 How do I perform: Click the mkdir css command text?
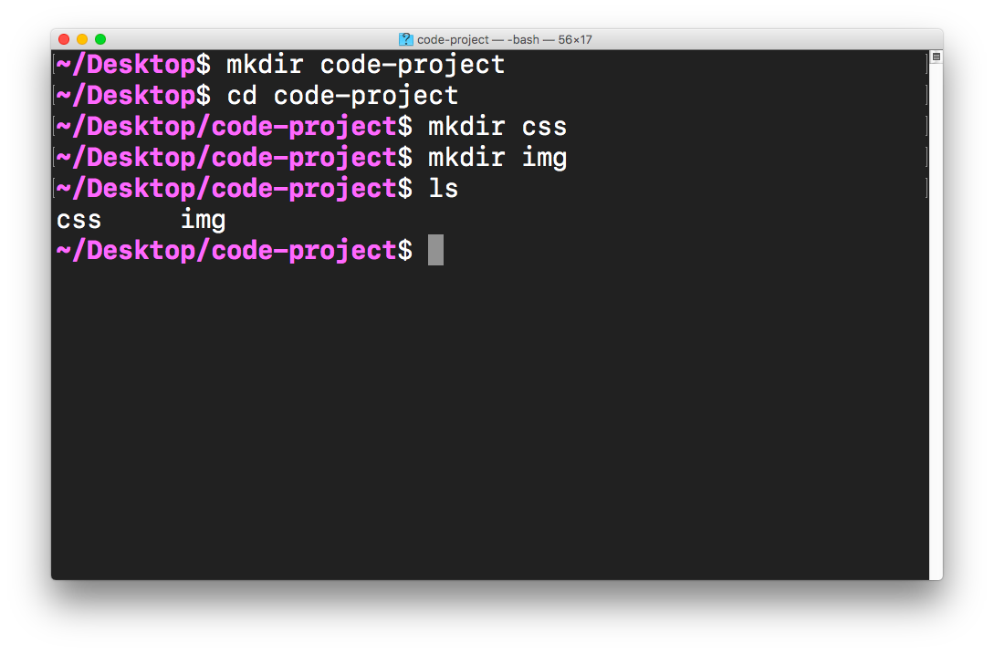(498, 126)
